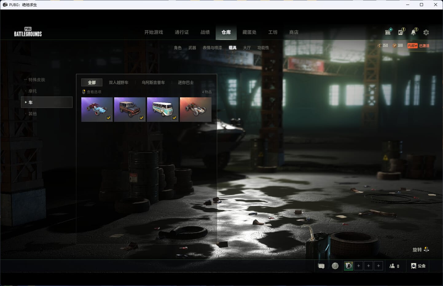Viewport: 443px width, 286px height.
Task: Open the 商店 store tab
Action: (x=294, y=32)
